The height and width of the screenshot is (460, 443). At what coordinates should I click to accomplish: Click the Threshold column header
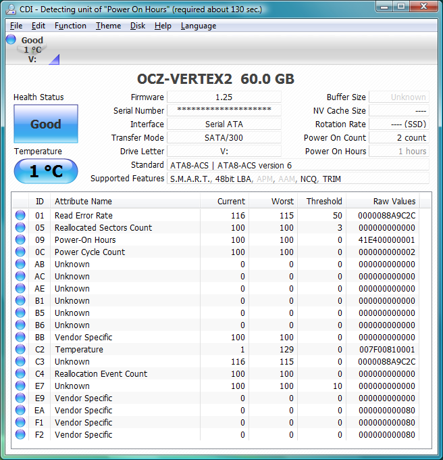[321, 202]
